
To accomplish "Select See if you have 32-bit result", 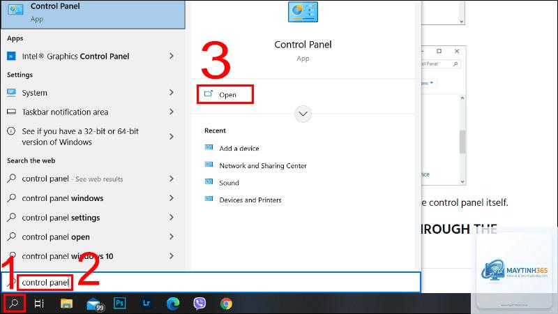I will tap(93, 137).
